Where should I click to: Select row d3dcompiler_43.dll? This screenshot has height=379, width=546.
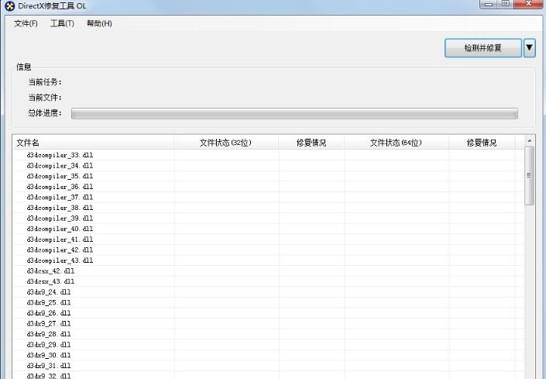269,260
